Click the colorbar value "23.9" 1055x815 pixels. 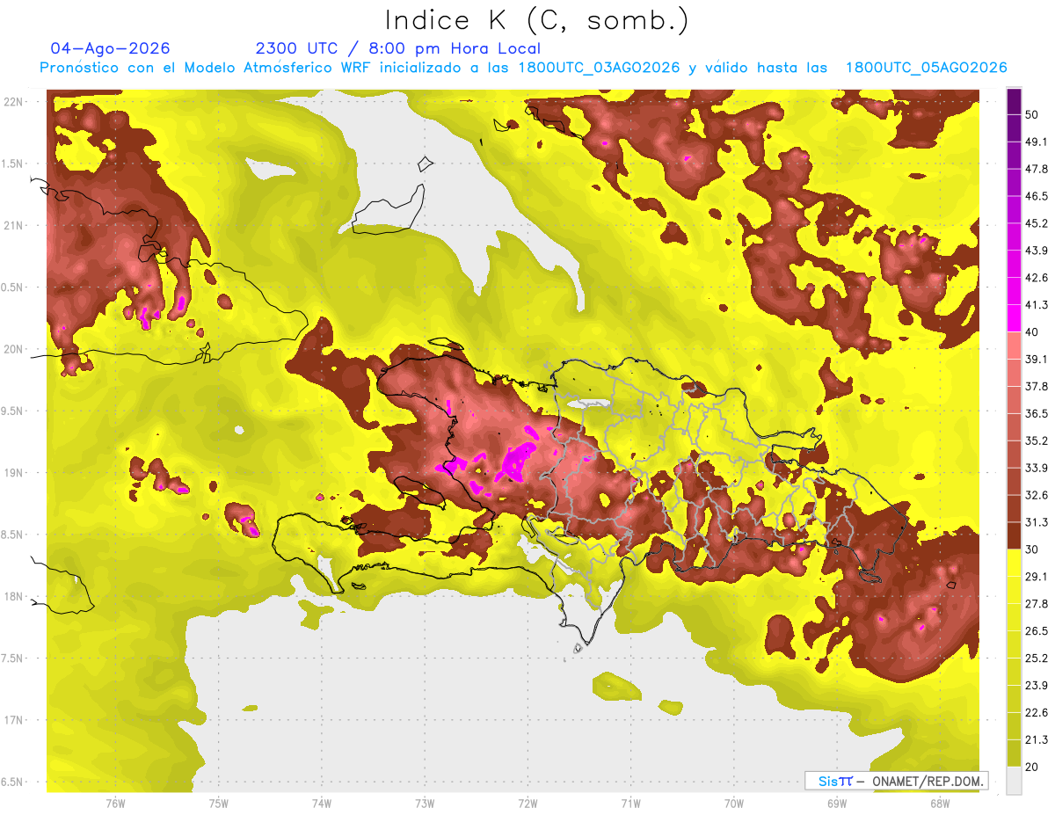[1036, 685]
